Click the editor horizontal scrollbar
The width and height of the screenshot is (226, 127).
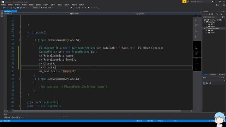click(97, 111)
